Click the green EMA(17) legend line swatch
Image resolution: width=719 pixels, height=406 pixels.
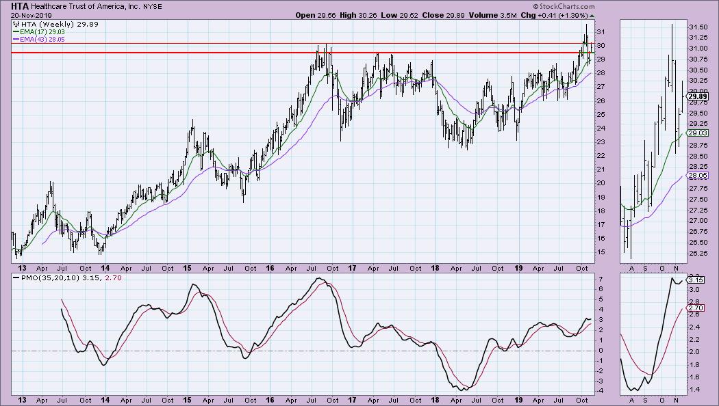pos(16,32)
